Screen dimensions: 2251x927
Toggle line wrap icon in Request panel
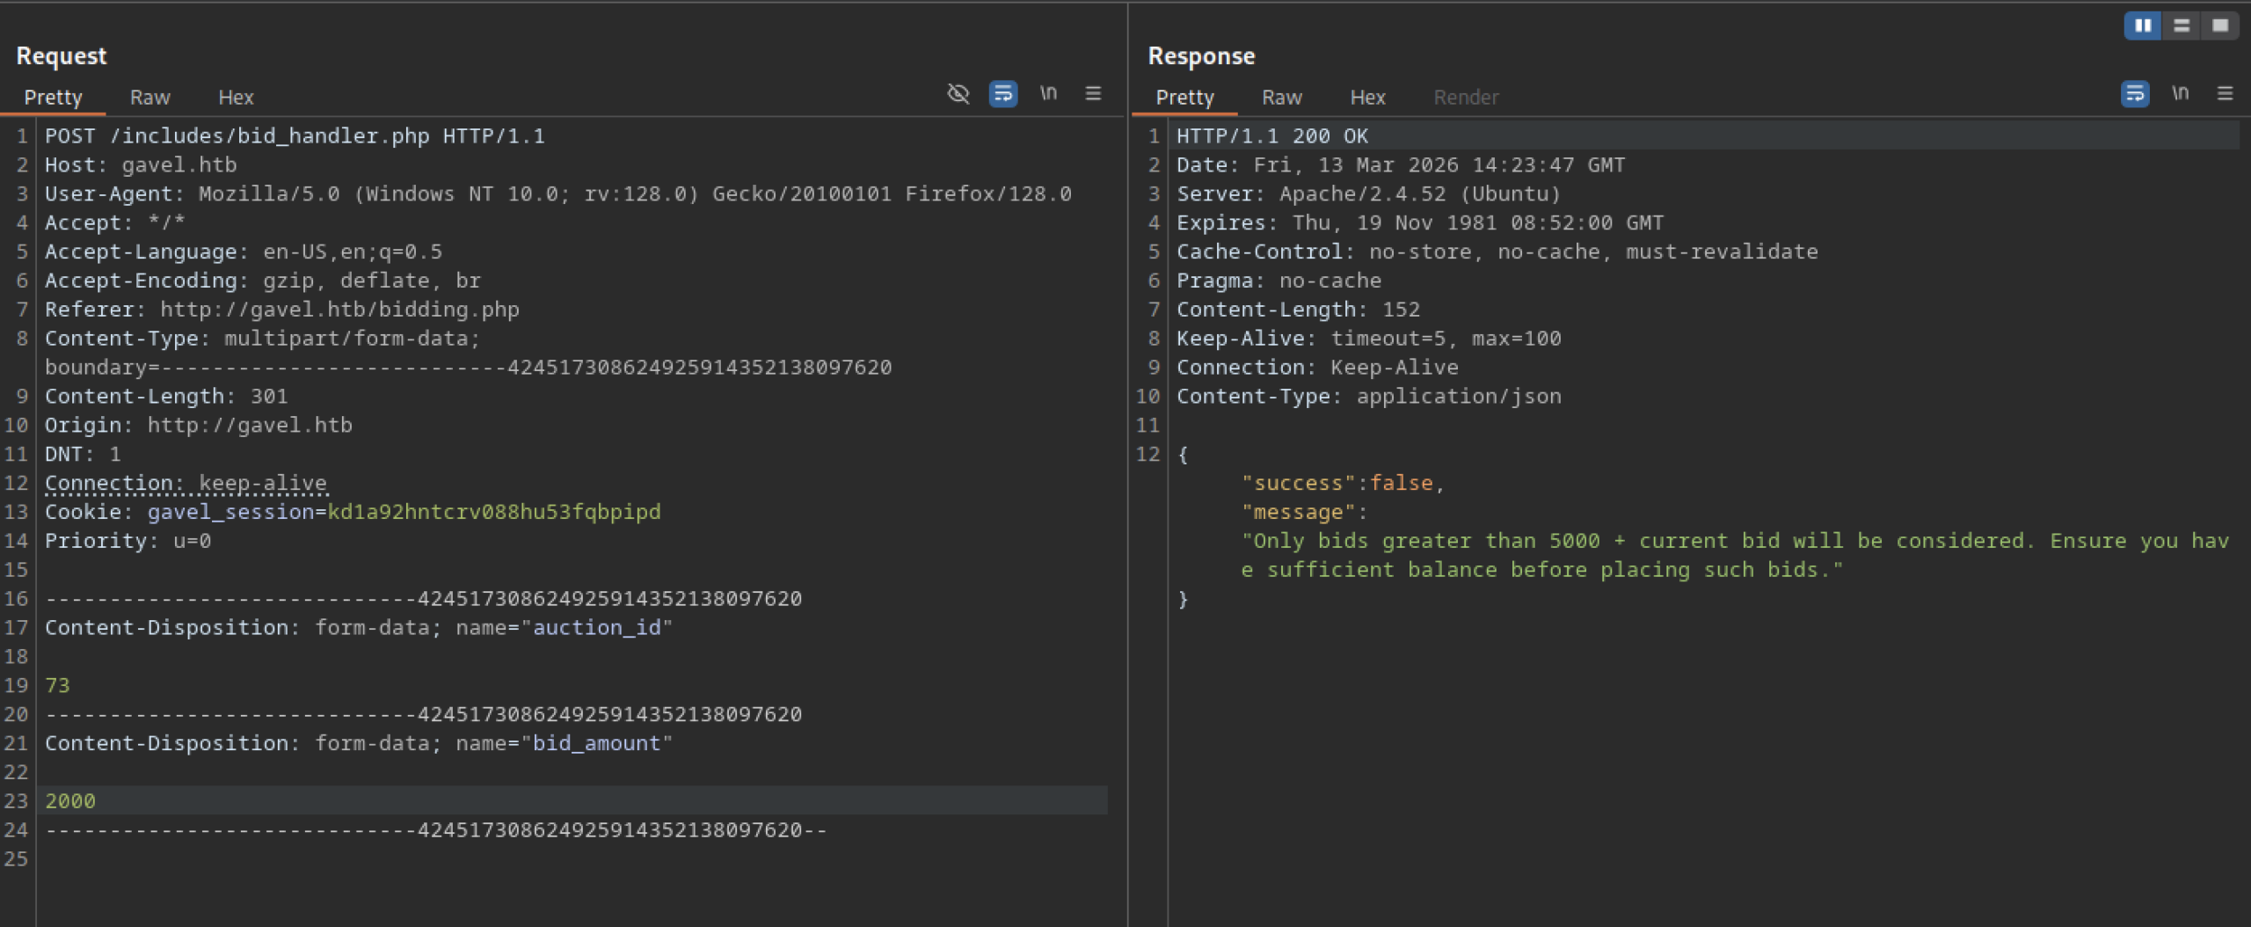[x=1003, y=93]
